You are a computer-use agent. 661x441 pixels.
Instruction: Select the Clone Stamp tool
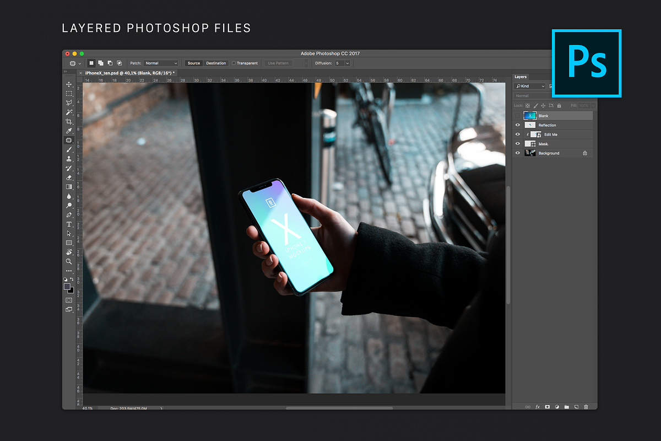point(69,159)
